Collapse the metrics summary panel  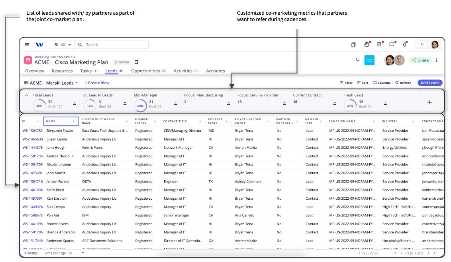pyautogui.click(x=26, y=95)
